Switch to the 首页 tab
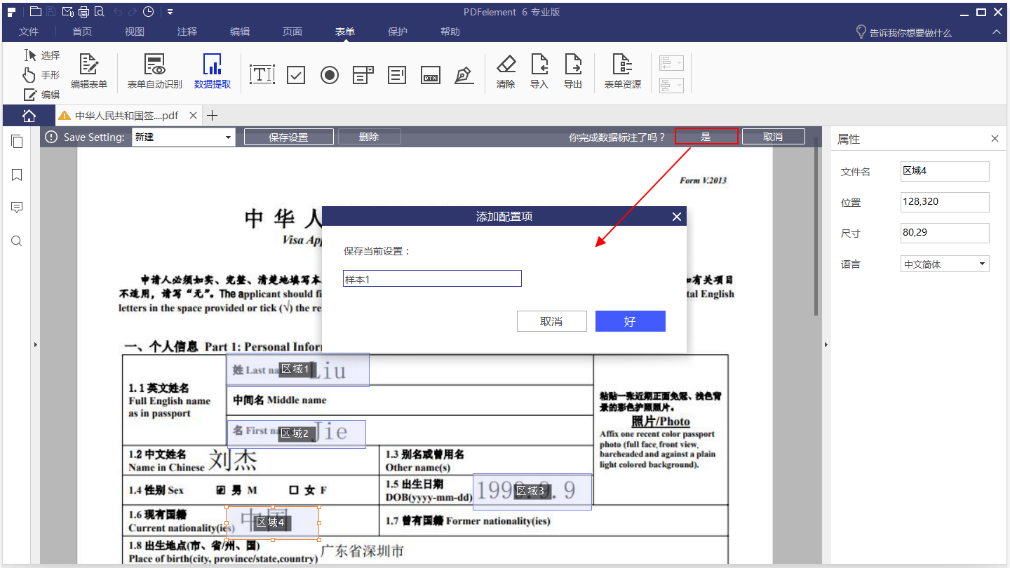This screenshot has height=568, width=1010. pos(82,32)
